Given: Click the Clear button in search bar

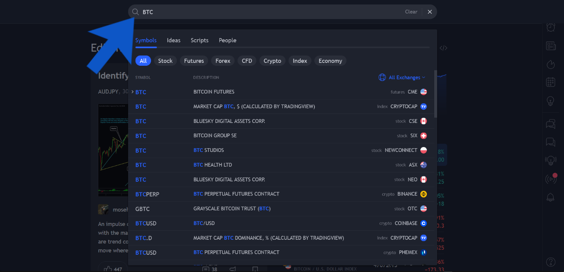Looking at the screenshot, I should (x=411, y=12).
